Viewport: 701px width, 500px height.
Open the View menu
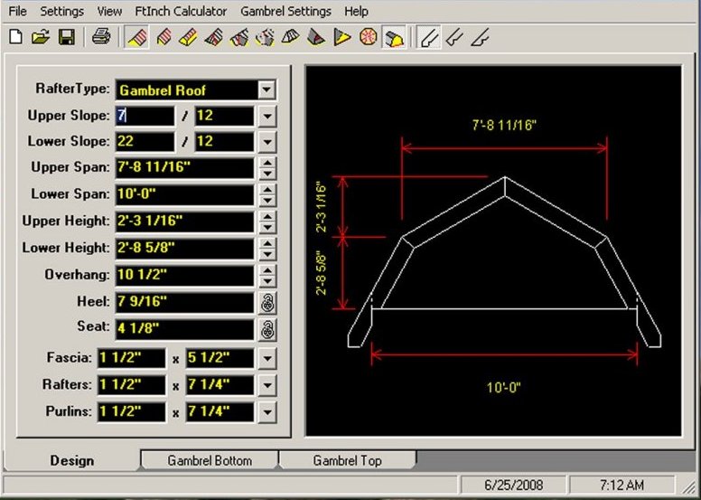[x=109, y=11]
